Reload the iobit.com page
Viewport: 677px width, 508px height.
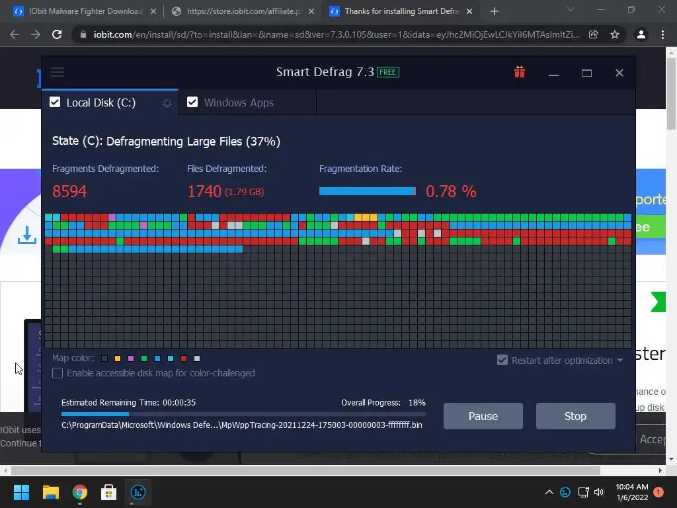click(57, 34)
